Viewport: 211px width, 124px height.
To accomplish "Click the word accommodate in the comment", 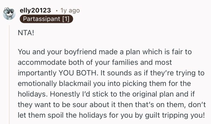I will tap(42, 63).
